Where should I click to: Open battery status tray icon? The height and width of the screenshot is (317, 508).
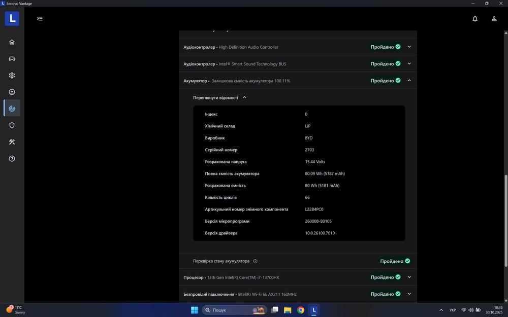pos(478,310)
